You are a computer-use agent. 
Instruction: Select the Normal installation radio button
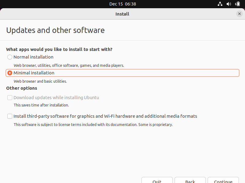coord(10,57)
